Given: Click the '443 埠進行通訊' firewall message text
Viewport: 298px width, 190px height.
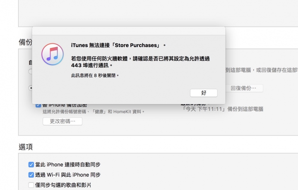Looking at the screenshot, I should point(92,65).
